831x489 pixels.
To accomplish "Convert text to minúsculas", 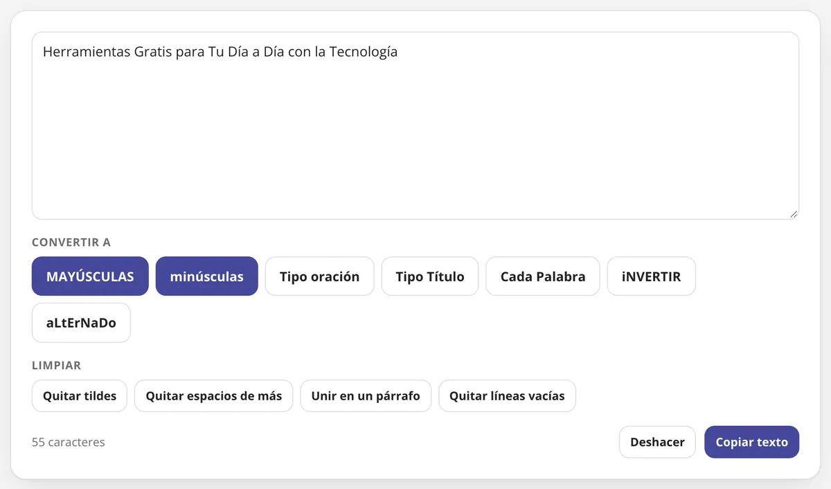I will (x=207, y=276).
